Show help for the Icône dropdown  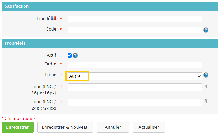(206, 75)
